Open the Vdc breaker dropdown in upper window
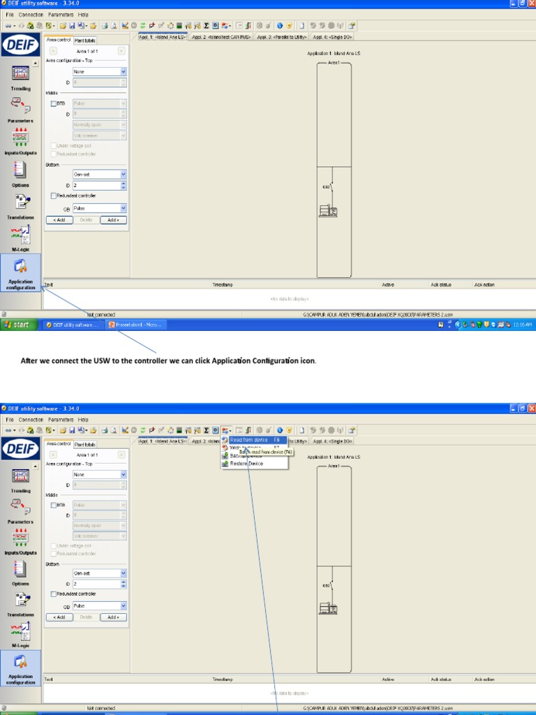The height and width of the screenshot is (715, 536). [99, 135]
